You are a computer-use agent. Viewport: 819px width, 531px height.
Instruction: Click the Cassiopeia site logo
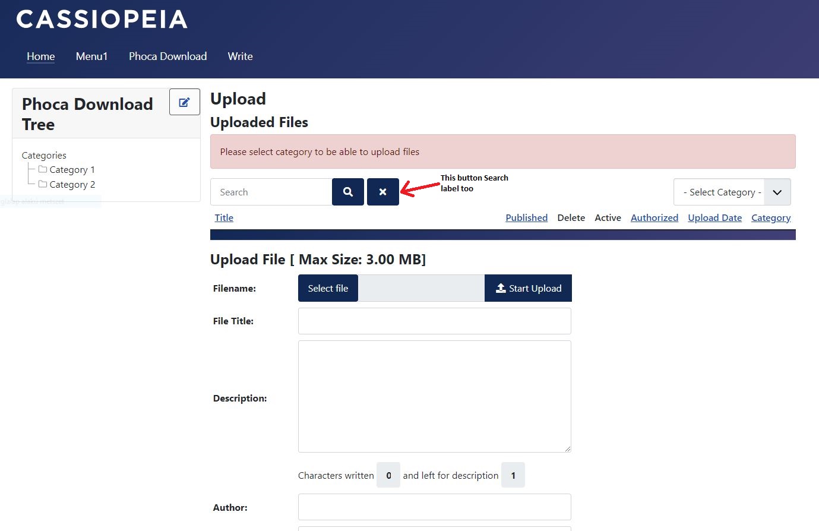click(x=102, y=20)
